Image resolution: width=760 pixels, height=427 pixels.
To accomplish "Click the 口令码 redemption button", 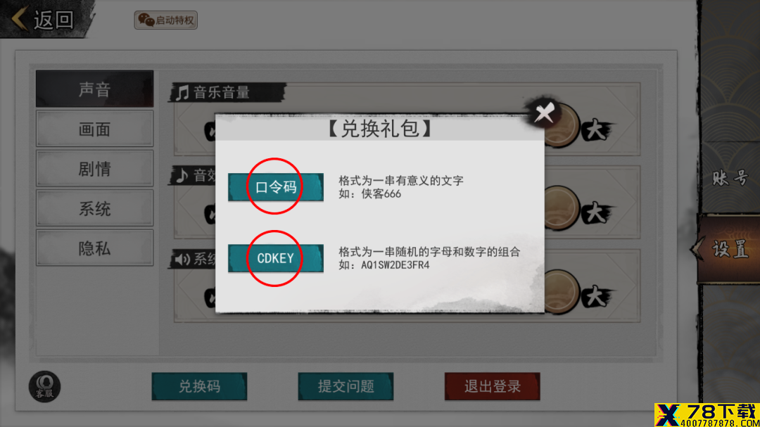I will [276, 187].
